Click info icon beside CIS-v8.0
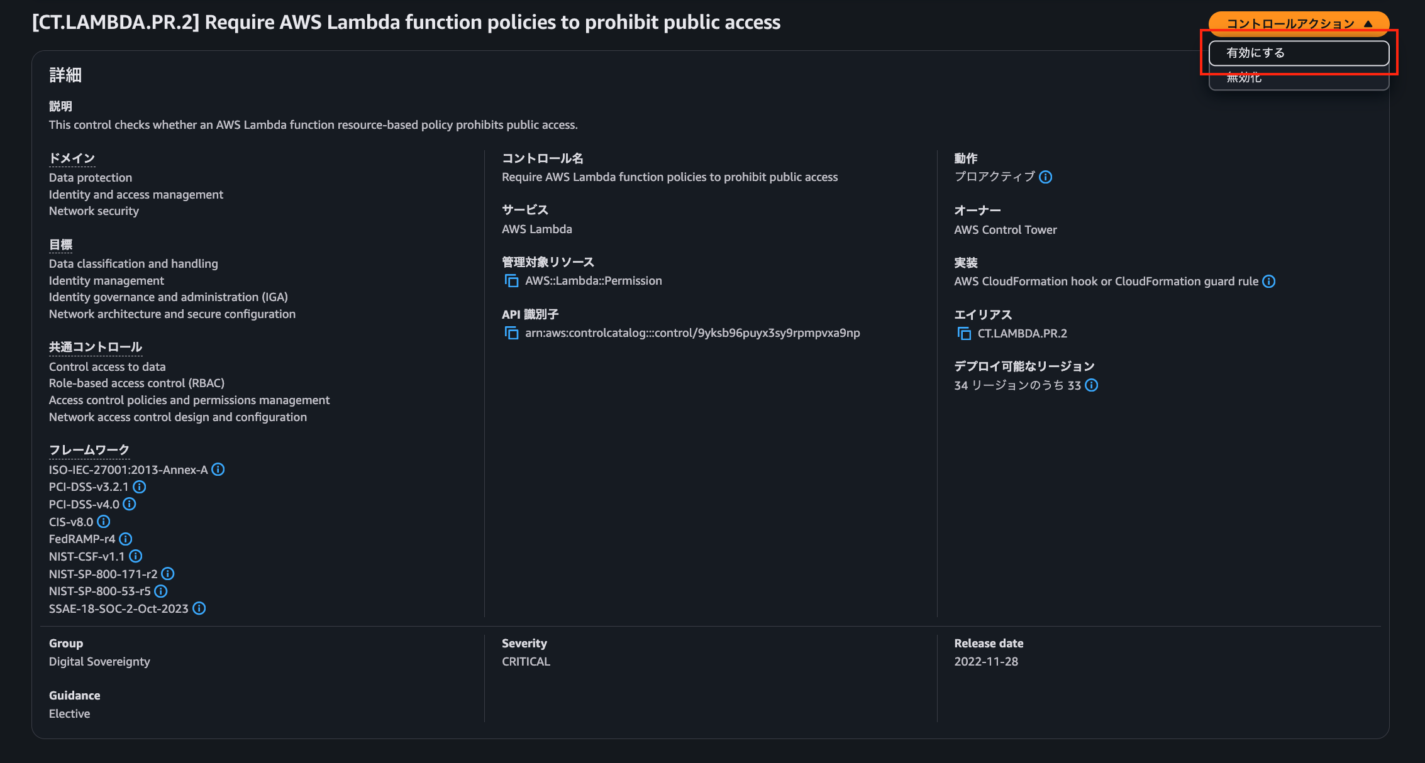The image size is (1425, 763). coord(104,522)
